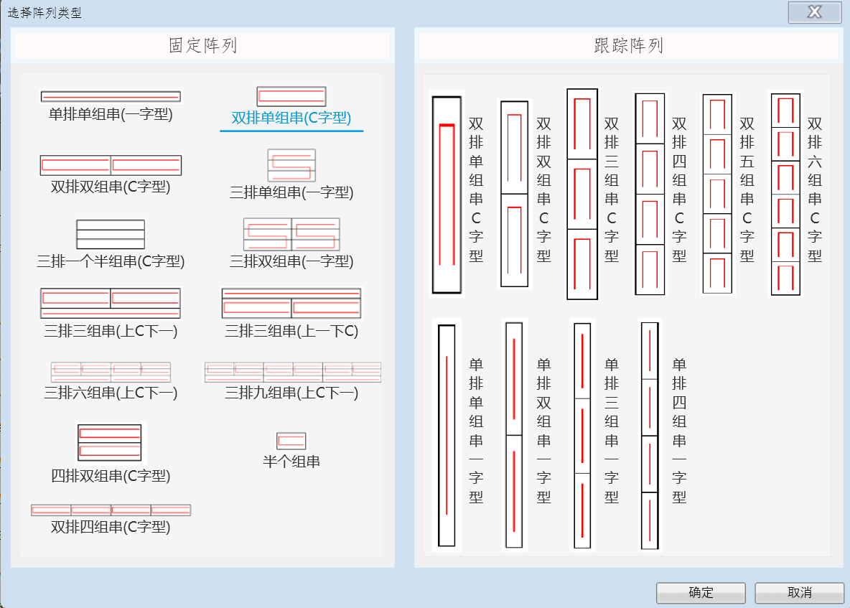Select 双排四组串(C字型) fixed array
This screenshot has width=850, height=608.
pos(111,510)
